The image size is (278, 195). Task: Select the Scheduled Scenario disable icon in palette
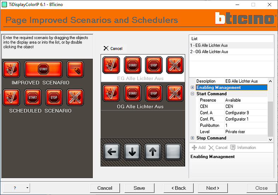(75, 97)
